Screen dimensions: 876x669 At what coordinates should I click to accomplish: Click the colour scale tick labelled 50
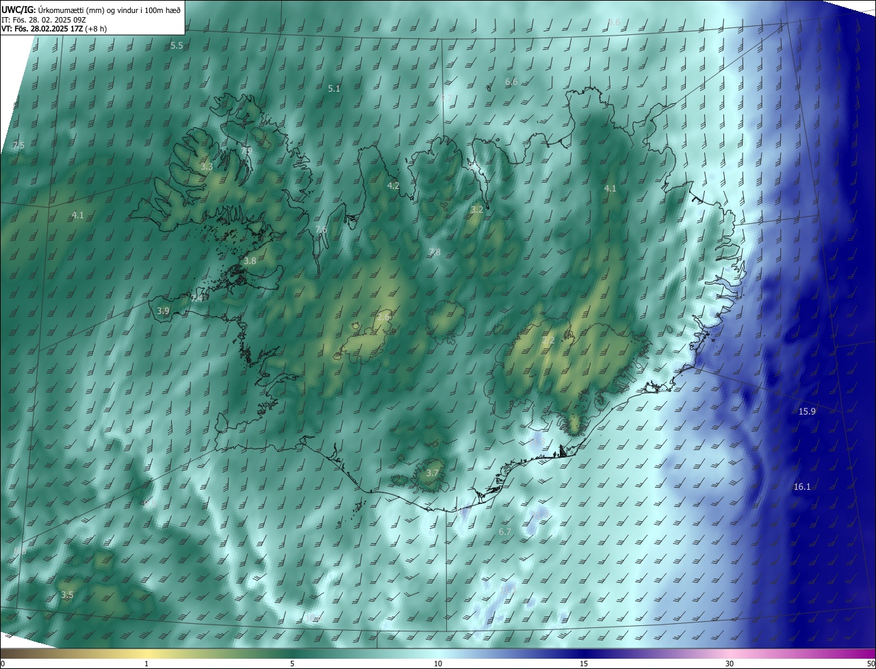871,664
